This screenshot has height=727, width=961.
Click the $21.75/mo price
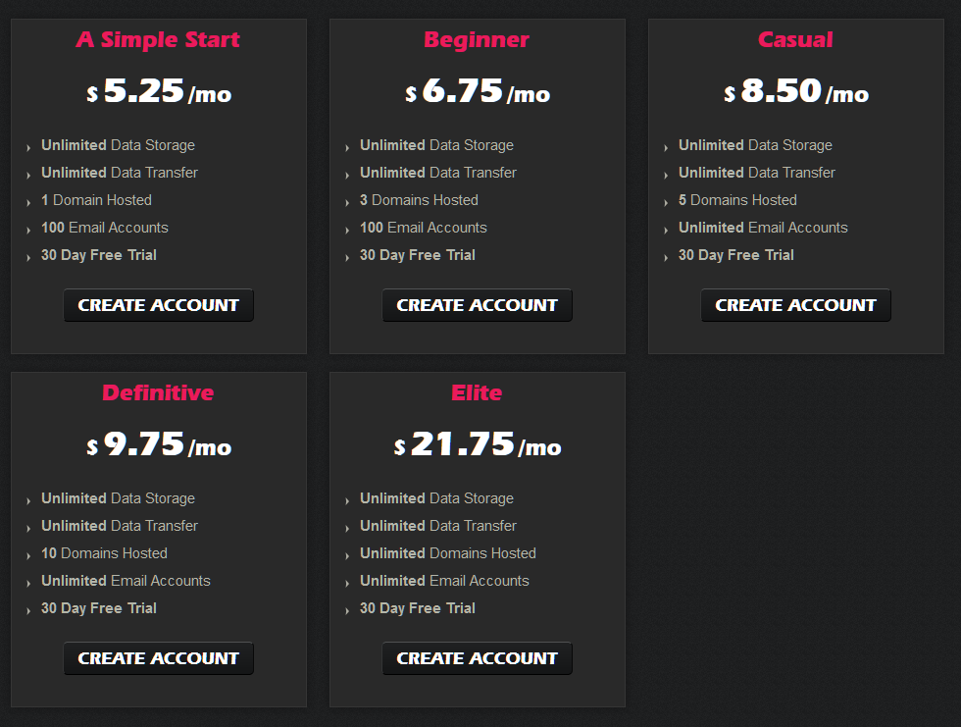tap(478, 445)
